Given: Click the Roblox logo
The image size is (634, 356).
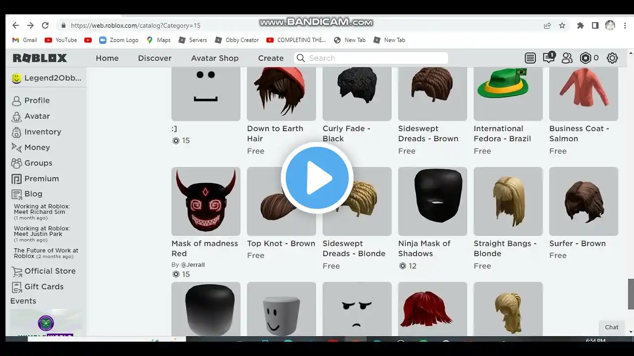Looking at the screenshot, I should pyautogui.click(x=40, y=58).
